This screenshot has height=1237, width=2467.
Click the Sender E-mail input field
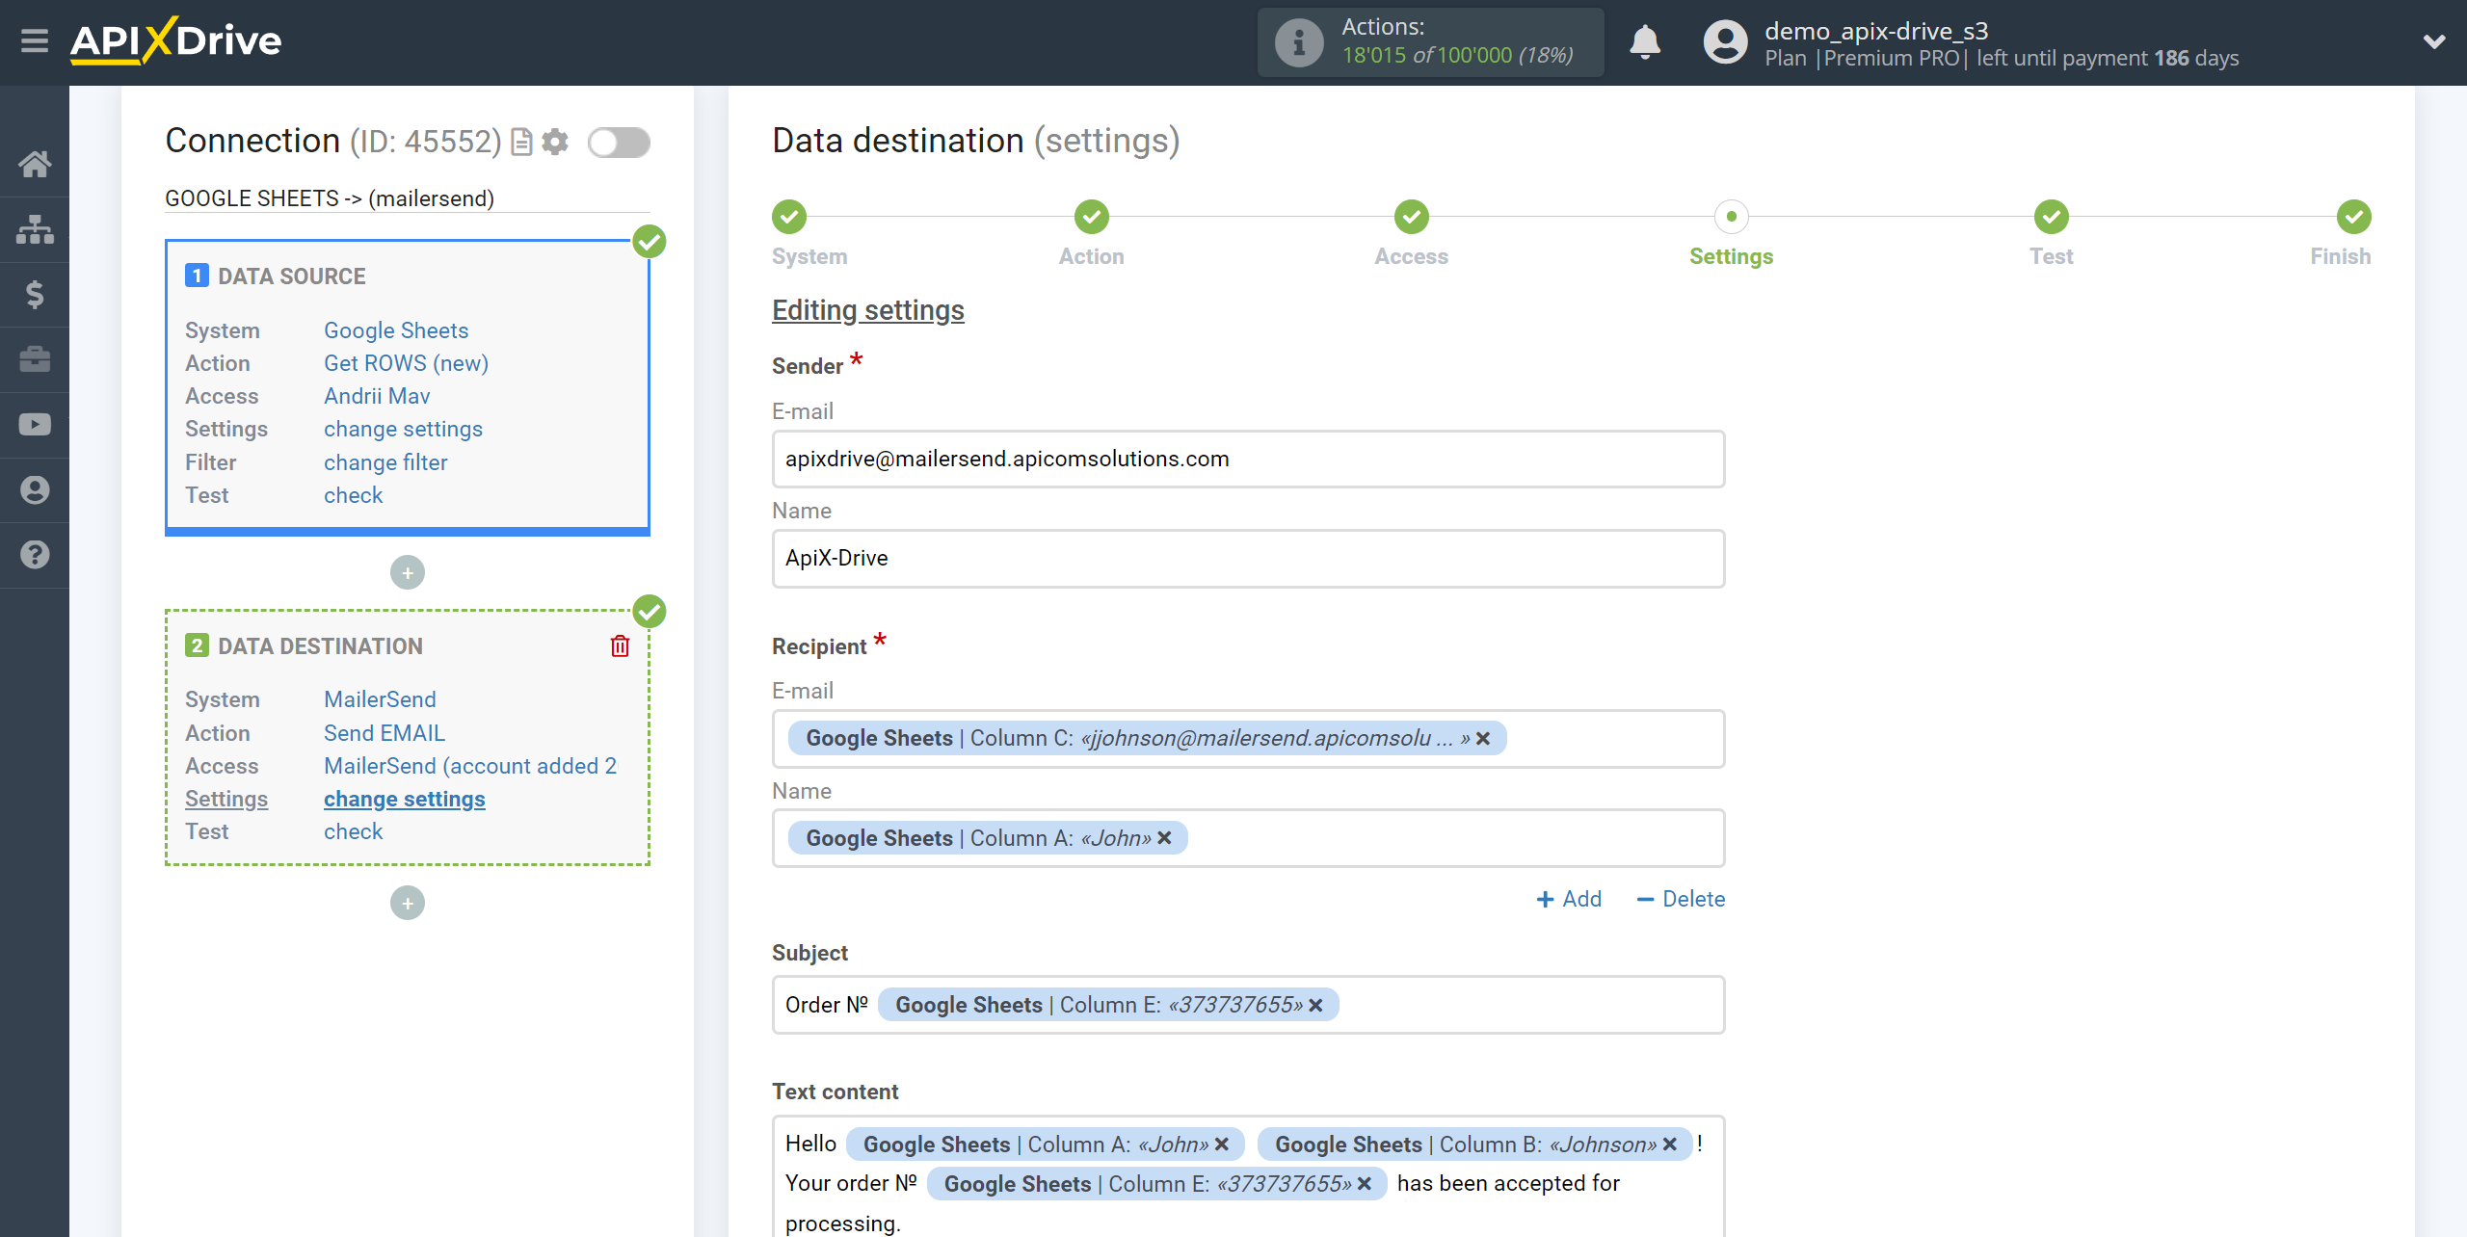point(1248,460)
